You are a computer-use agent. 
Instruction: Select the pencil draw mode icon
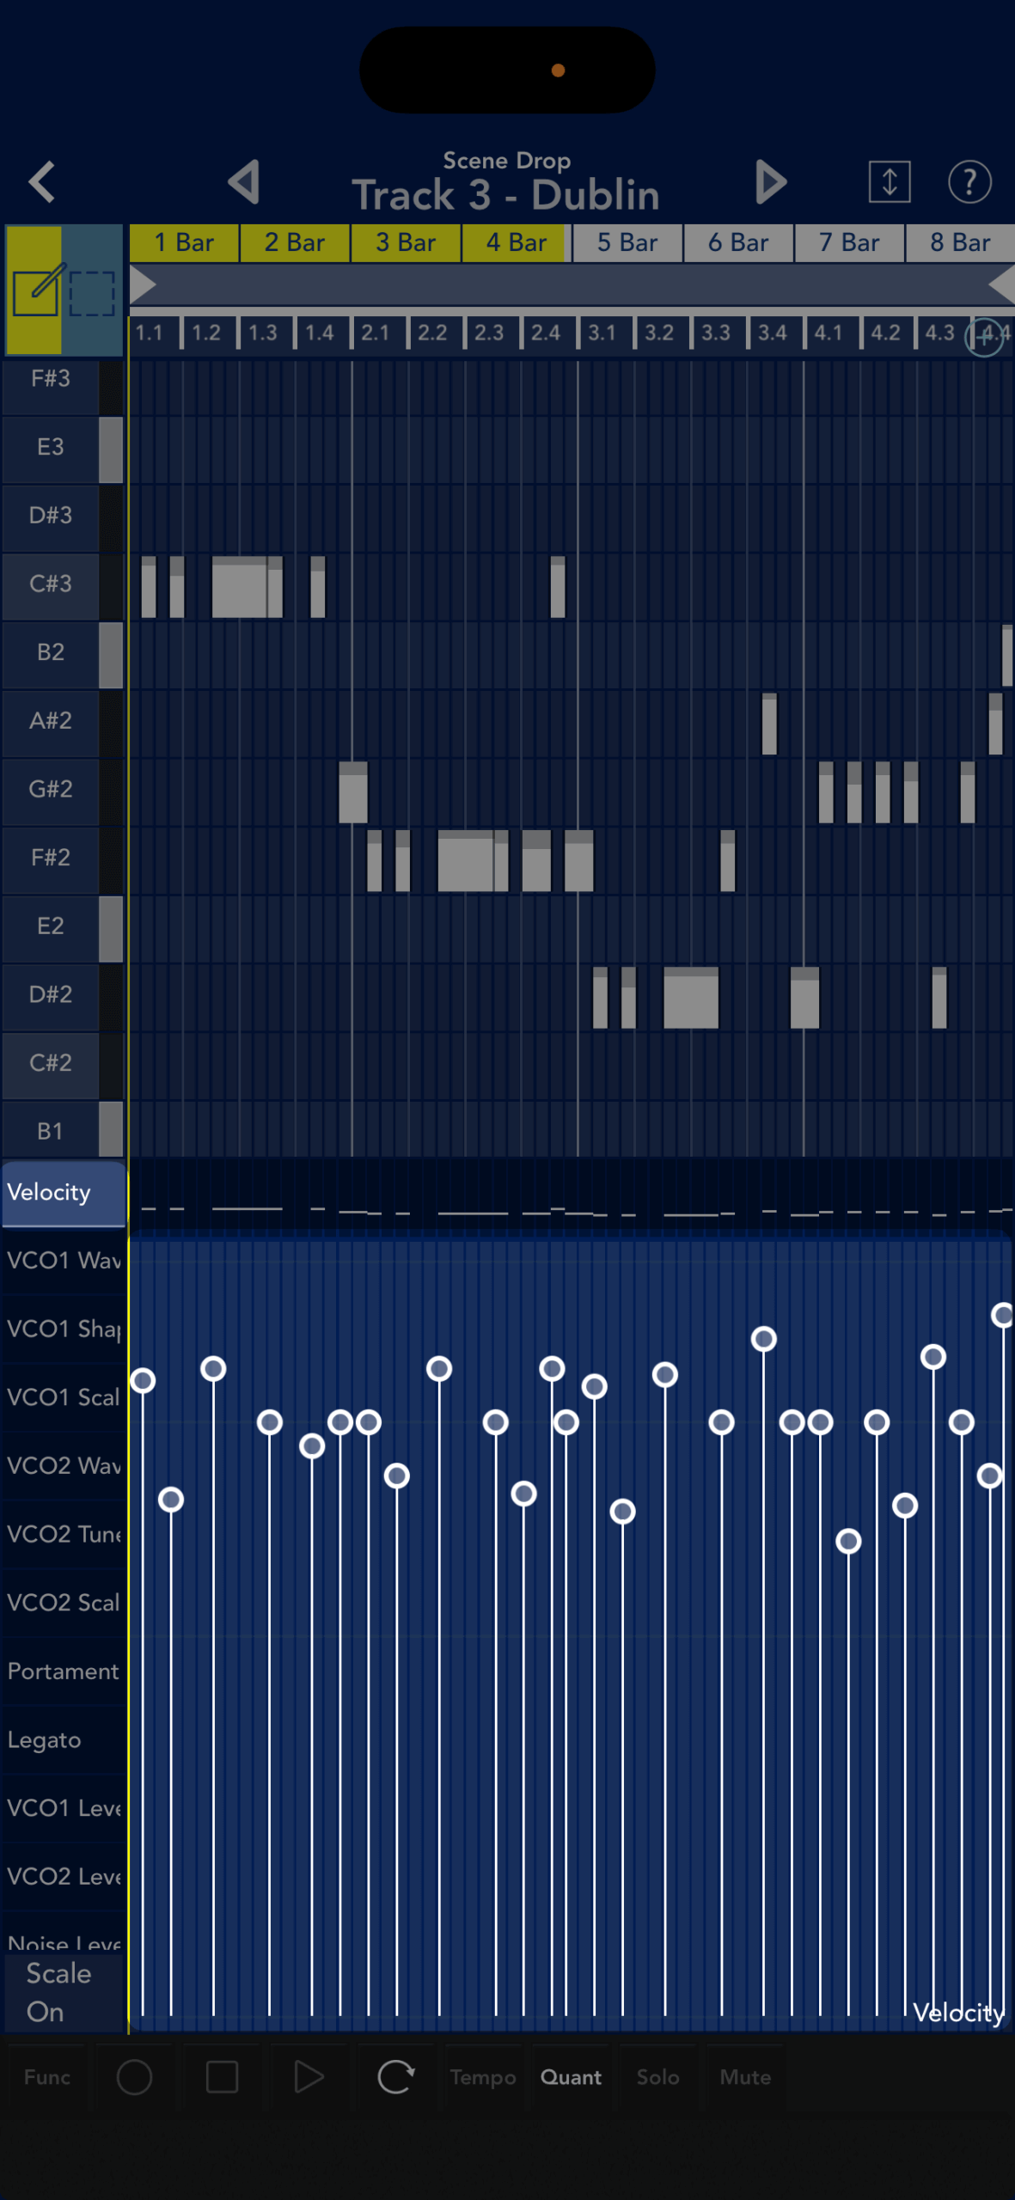click(x=35, y=290)
